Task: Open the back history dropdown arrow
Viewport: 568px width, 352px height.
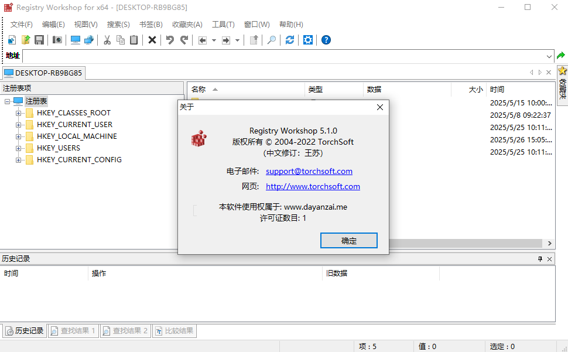Action: click(x=214, y=40)
